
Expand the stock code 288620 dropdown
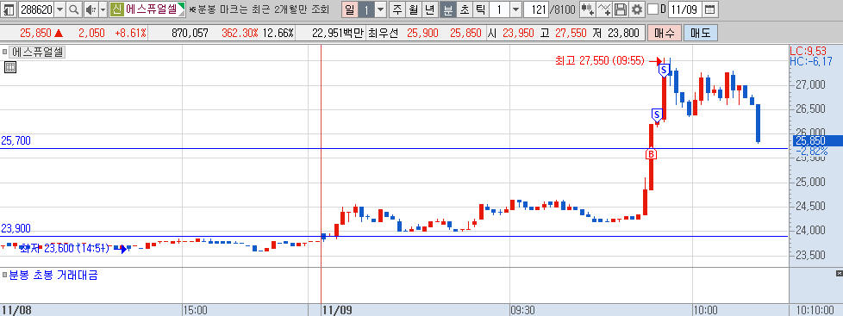click(x=59, y=9)
